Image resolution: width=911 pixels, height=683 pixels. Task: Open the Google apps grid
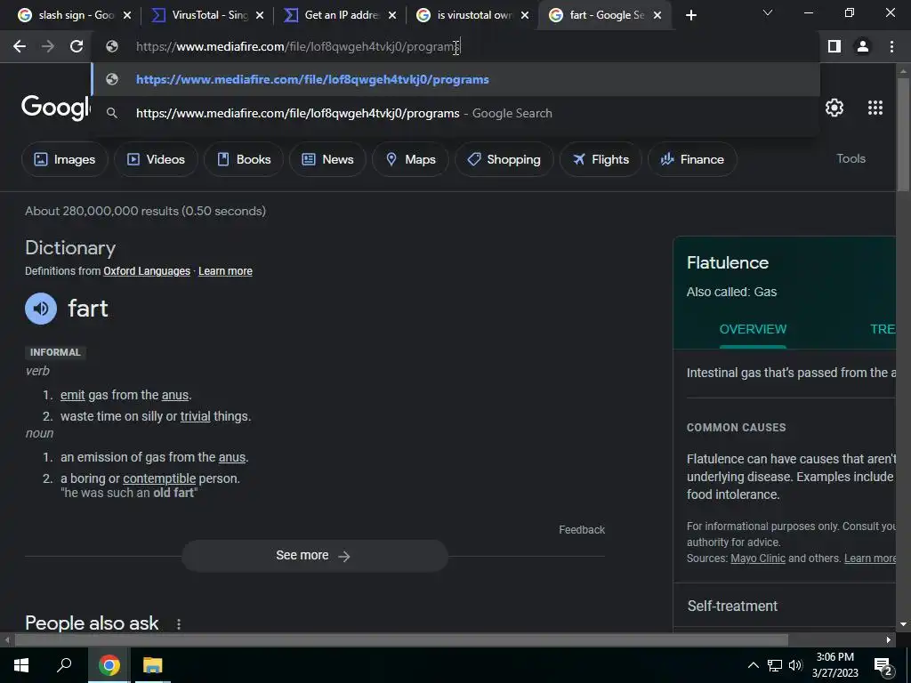[x=875, y=108]
